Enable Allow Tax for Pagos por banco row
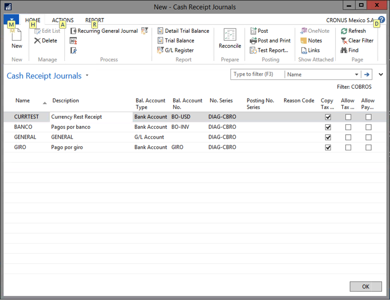This screenshot has width=390, height=300. pyautogui.click(x=348, y=127)
